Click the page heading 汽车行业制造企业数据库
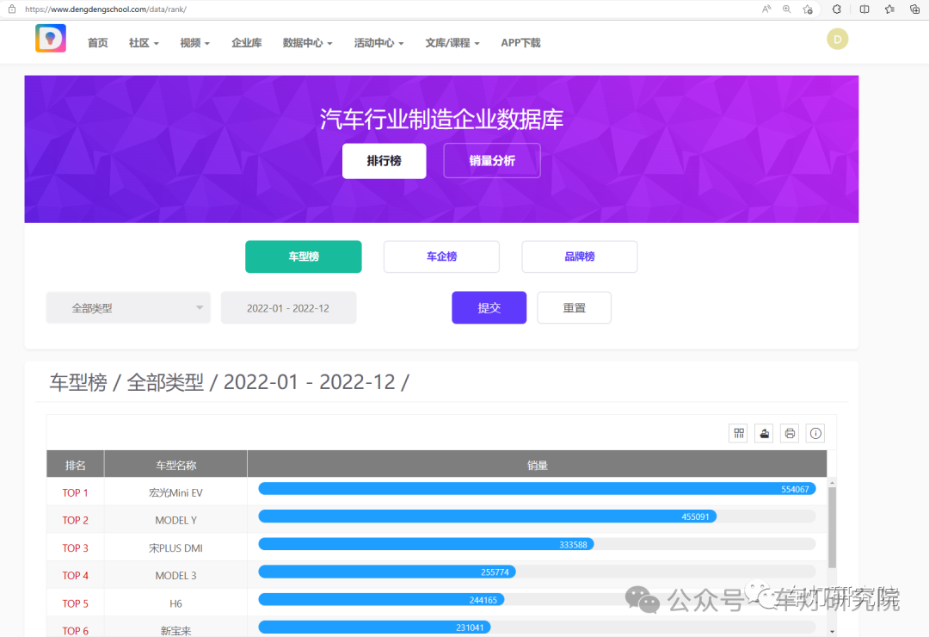 441,119
